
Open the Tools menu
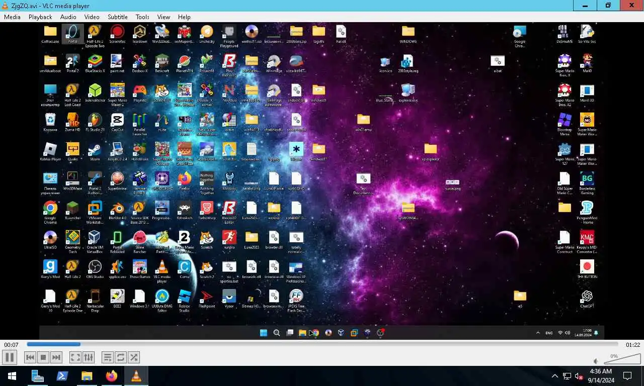click(x=142, y=17)
